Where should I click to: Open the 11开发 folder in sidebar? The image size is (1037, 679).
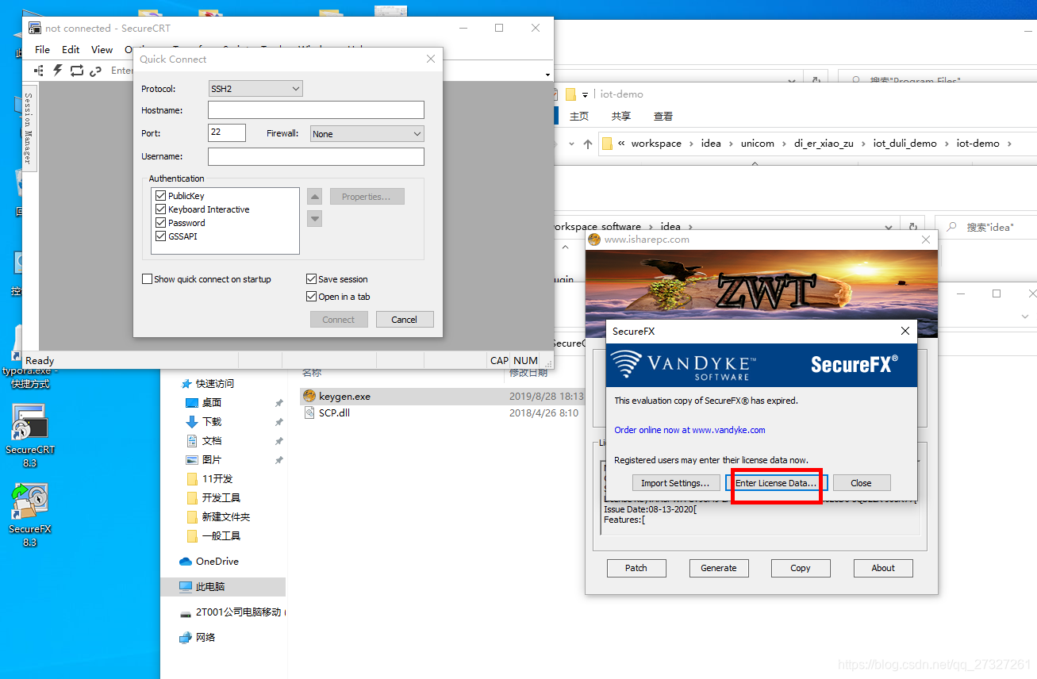pos(209,478)
